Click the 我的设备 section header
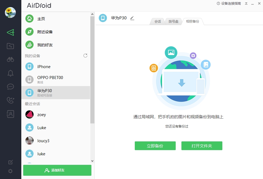The height and width of the screenshot is (179, 263). pos(32,56)
